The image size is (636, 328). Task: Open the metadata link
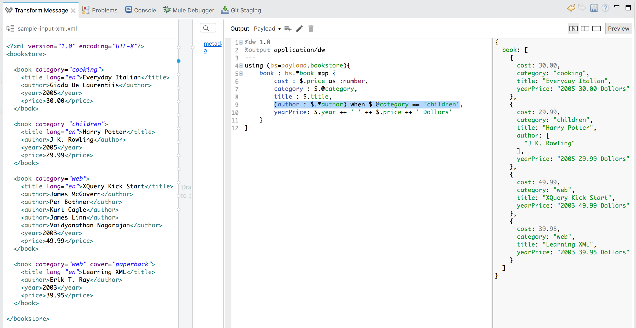tap(212, 44)
